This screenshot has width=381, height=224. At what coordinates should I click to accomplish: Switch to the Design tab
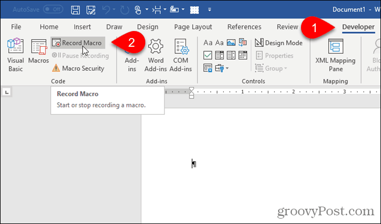(148, 27)
